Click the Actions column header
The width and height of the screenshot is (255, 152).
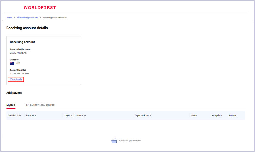(232, 115)
